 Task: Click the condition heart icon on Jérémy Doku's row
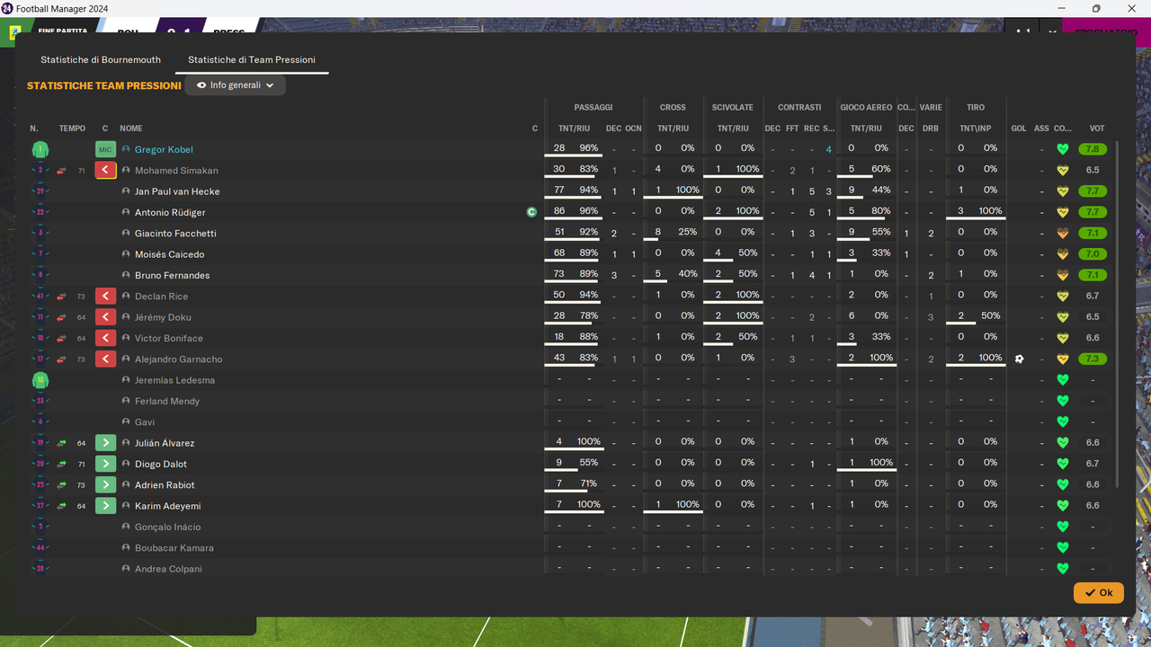coord(1063,316)
